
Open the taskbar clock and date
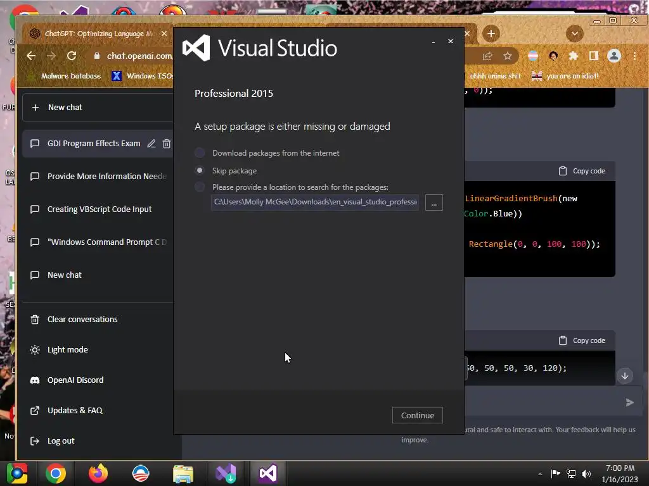pyautogui.click(x=620, y=473)
